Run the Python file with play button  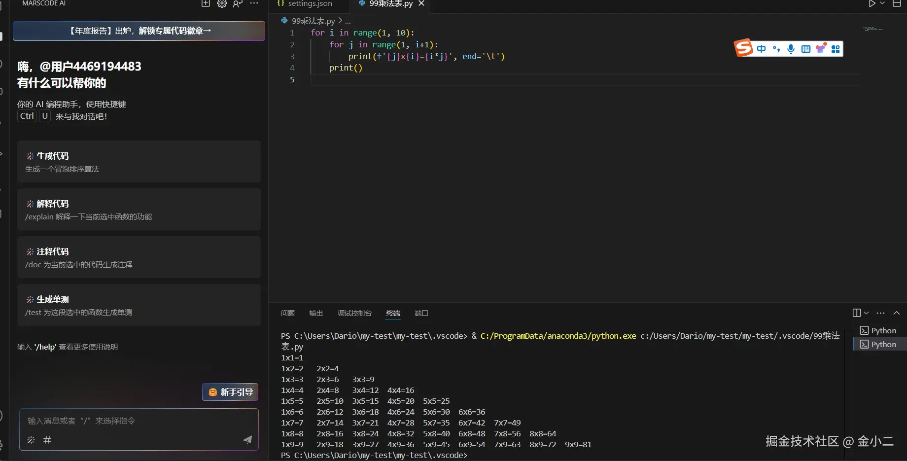[x=872, y=3]
